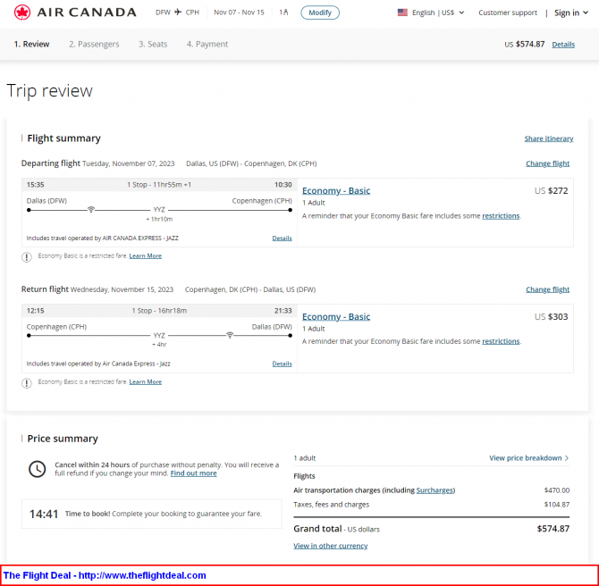Open restrictions link in the return fare reminder

coord(501,341)
